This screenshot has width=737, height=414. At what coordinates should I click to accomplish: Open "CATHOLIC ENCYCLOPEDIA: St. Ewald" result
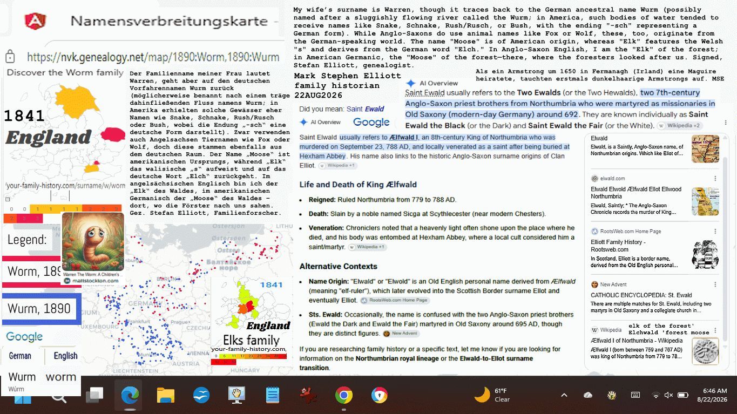(x=641, y=295)
